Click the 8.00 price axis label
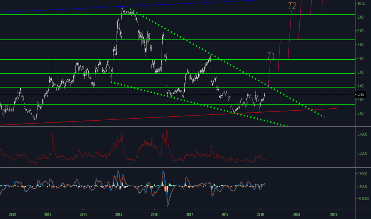The width and height of the screenshot is (371, 219). pos(361,31)
